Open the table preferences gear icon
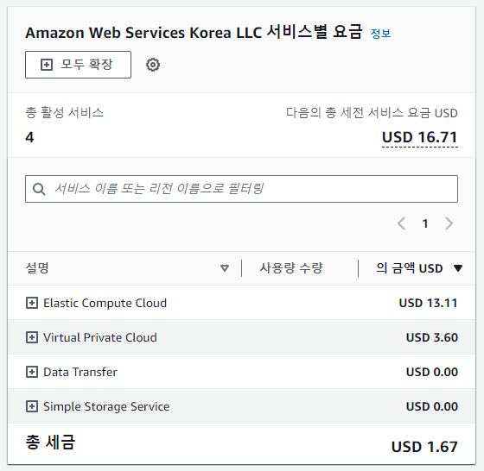 [x=153, y=65]
